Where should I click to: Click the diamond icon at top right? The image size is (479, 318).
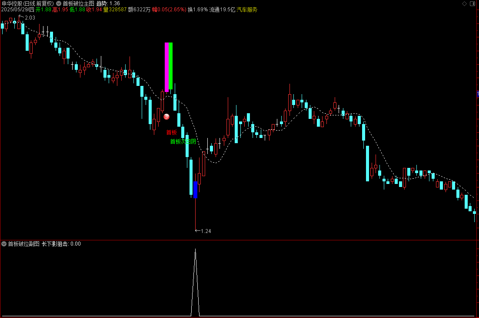tap(464, 3)
